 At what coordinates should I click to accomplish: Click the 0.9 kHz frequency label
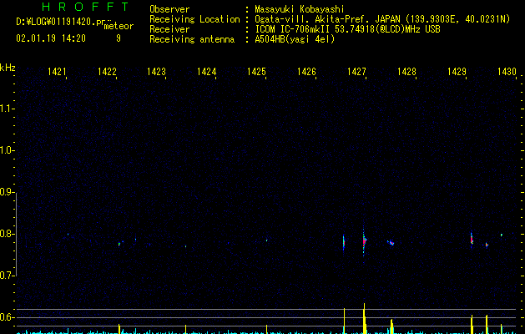[x=6, y=192]
